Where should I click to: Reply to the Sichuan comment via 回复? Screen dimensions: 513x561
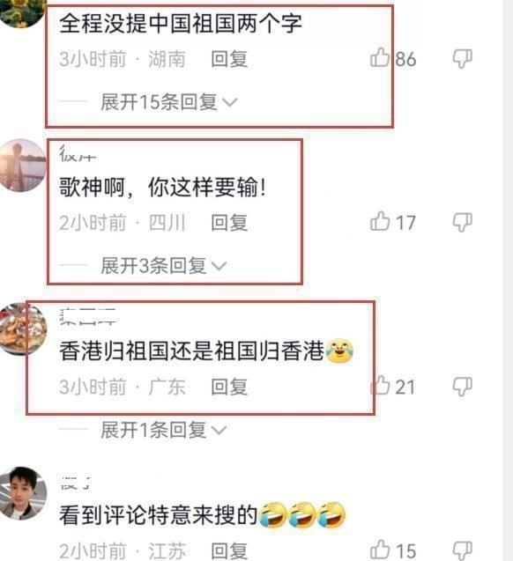(x=229, y=223)
